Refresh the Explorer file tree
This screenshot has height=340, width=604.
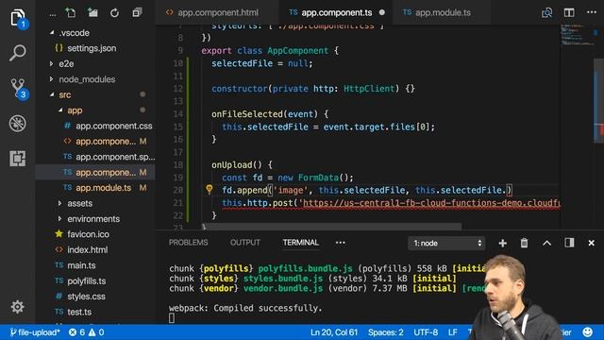114,12
